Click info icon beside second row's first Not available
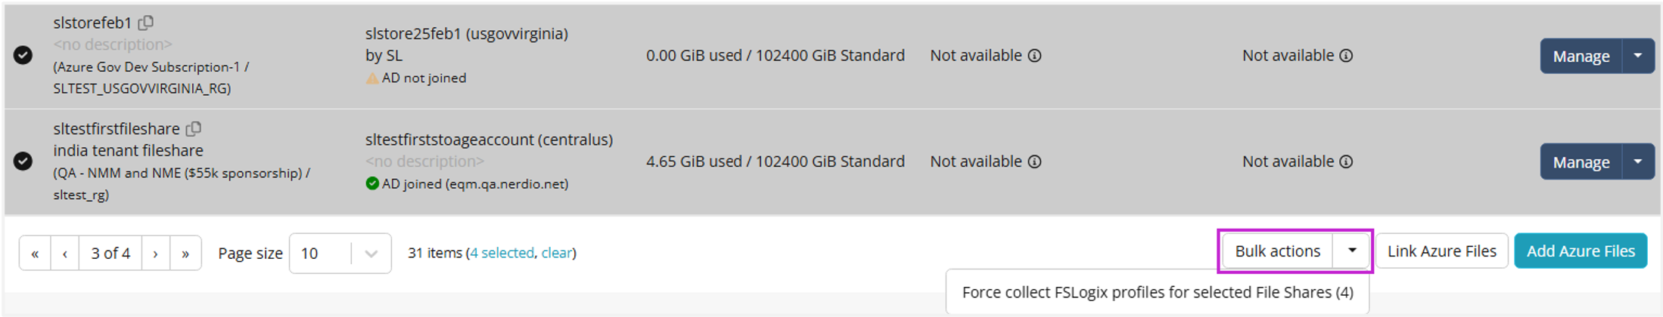1663x317 pixels. tap(1034, 162)
